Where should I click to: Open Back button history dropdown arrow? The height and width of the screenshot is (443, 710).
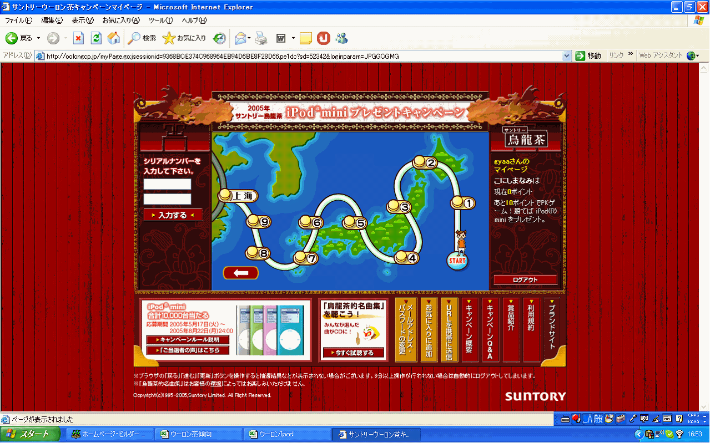[38, 38]
